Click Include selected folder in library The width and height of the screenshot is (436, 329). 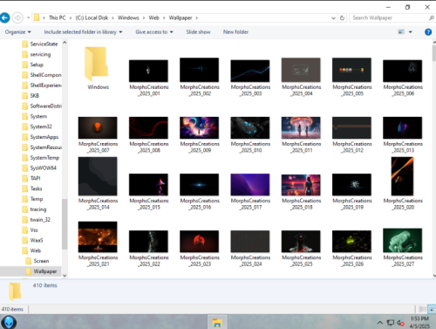[x=83, y=32]
